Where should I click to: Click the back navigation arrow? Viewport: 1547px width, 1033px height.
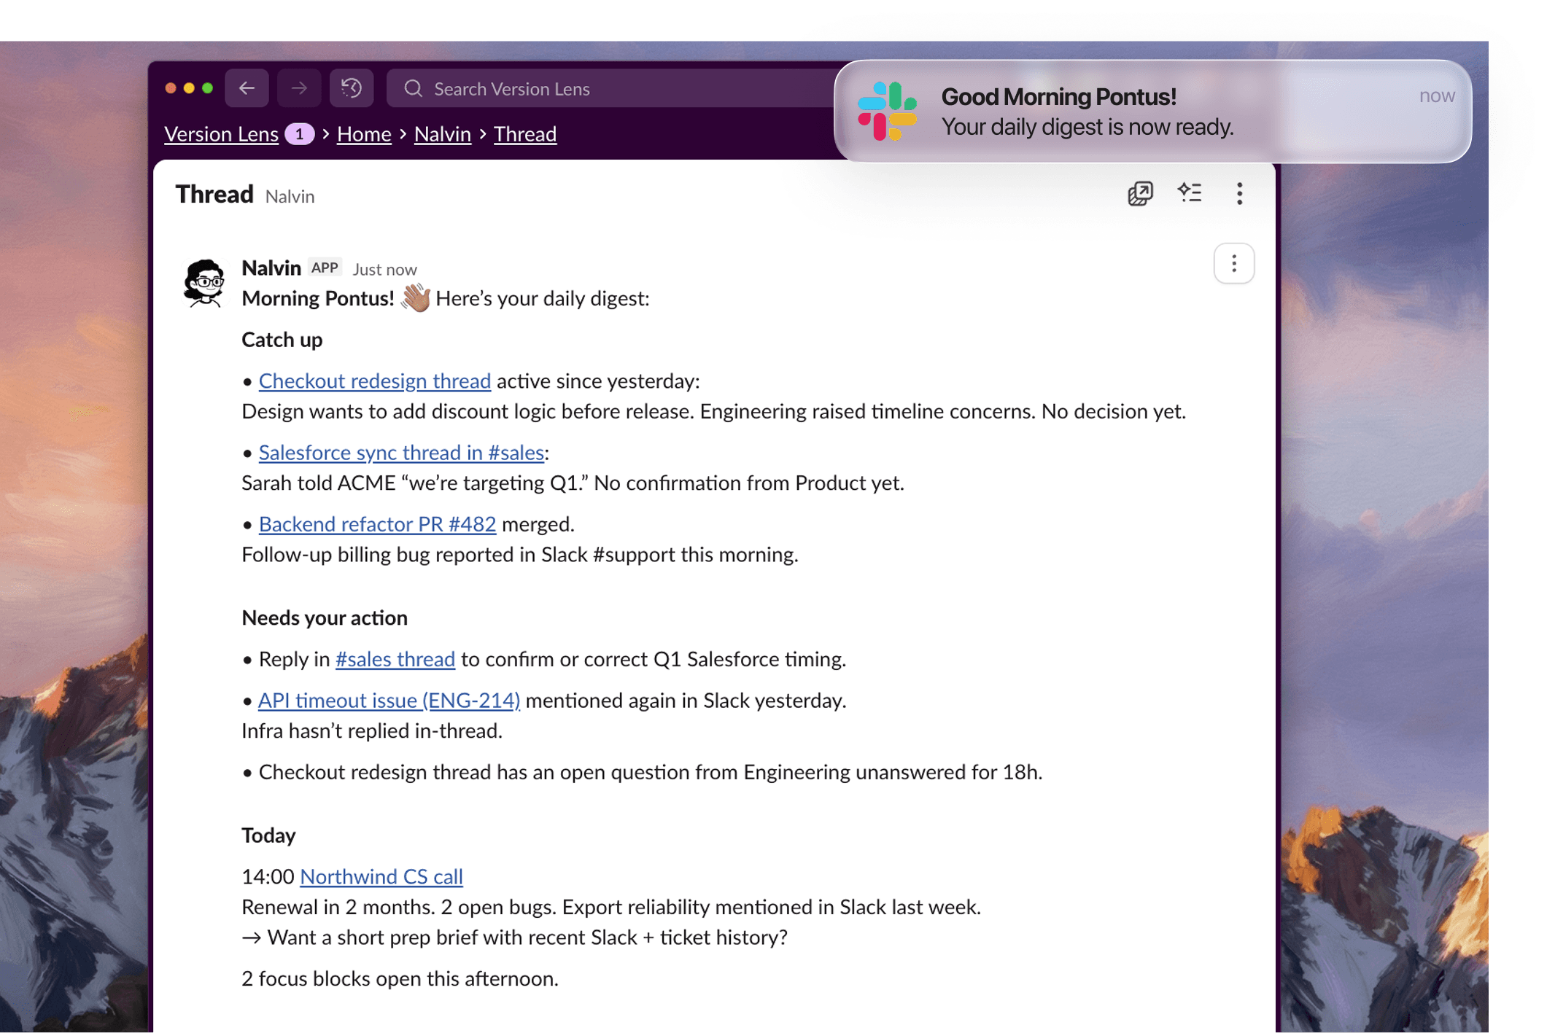(247, 88)
